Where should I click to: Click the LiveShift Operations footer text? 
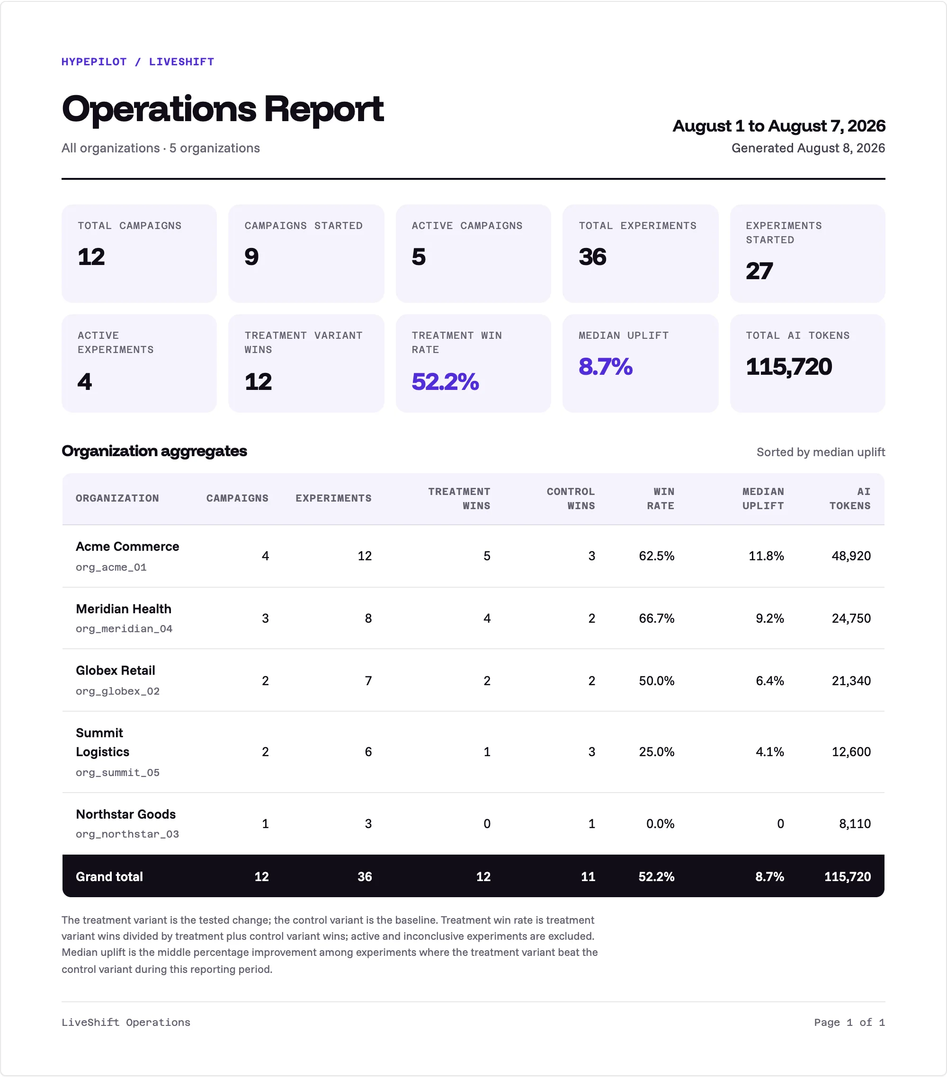pos(126,1022)
